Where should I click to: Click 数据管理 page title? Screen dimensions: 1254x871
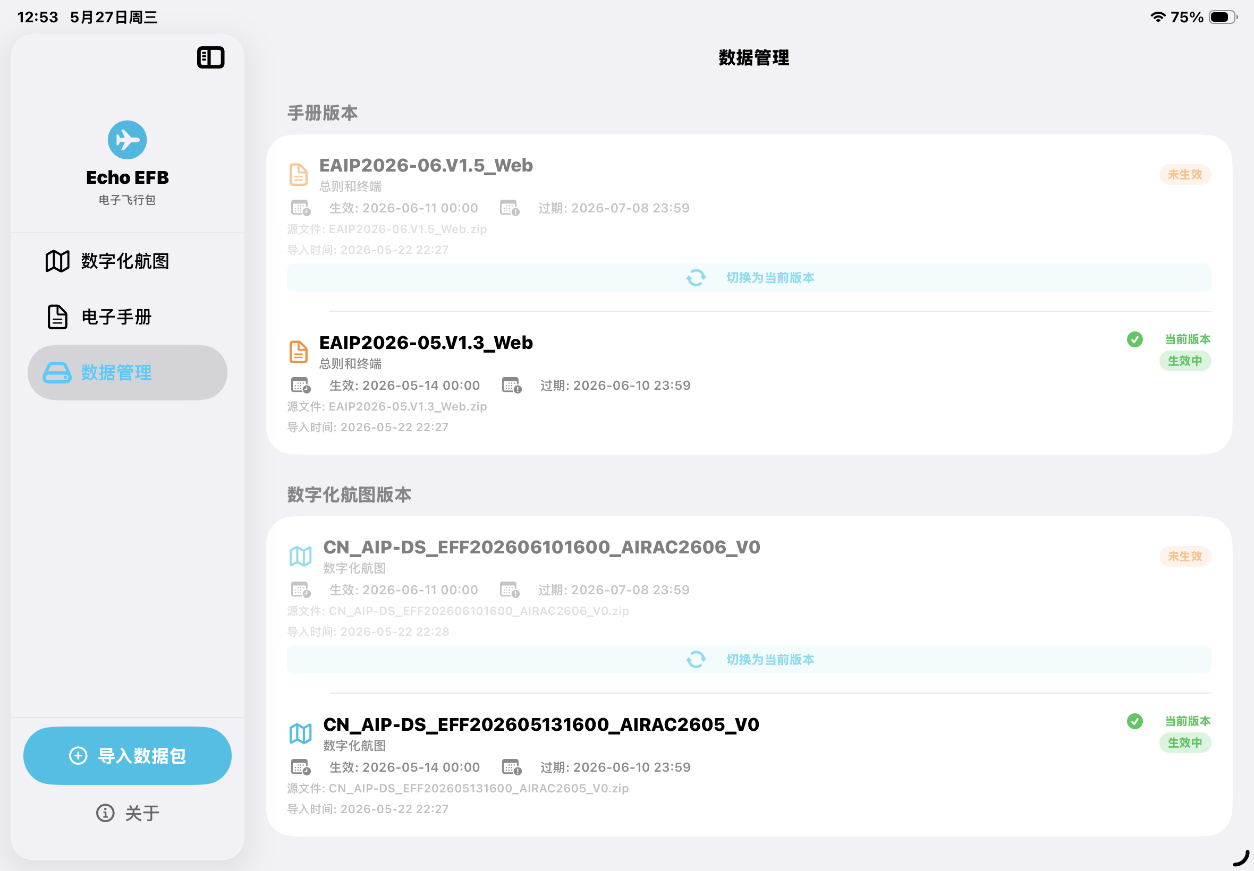pos(754,57)
